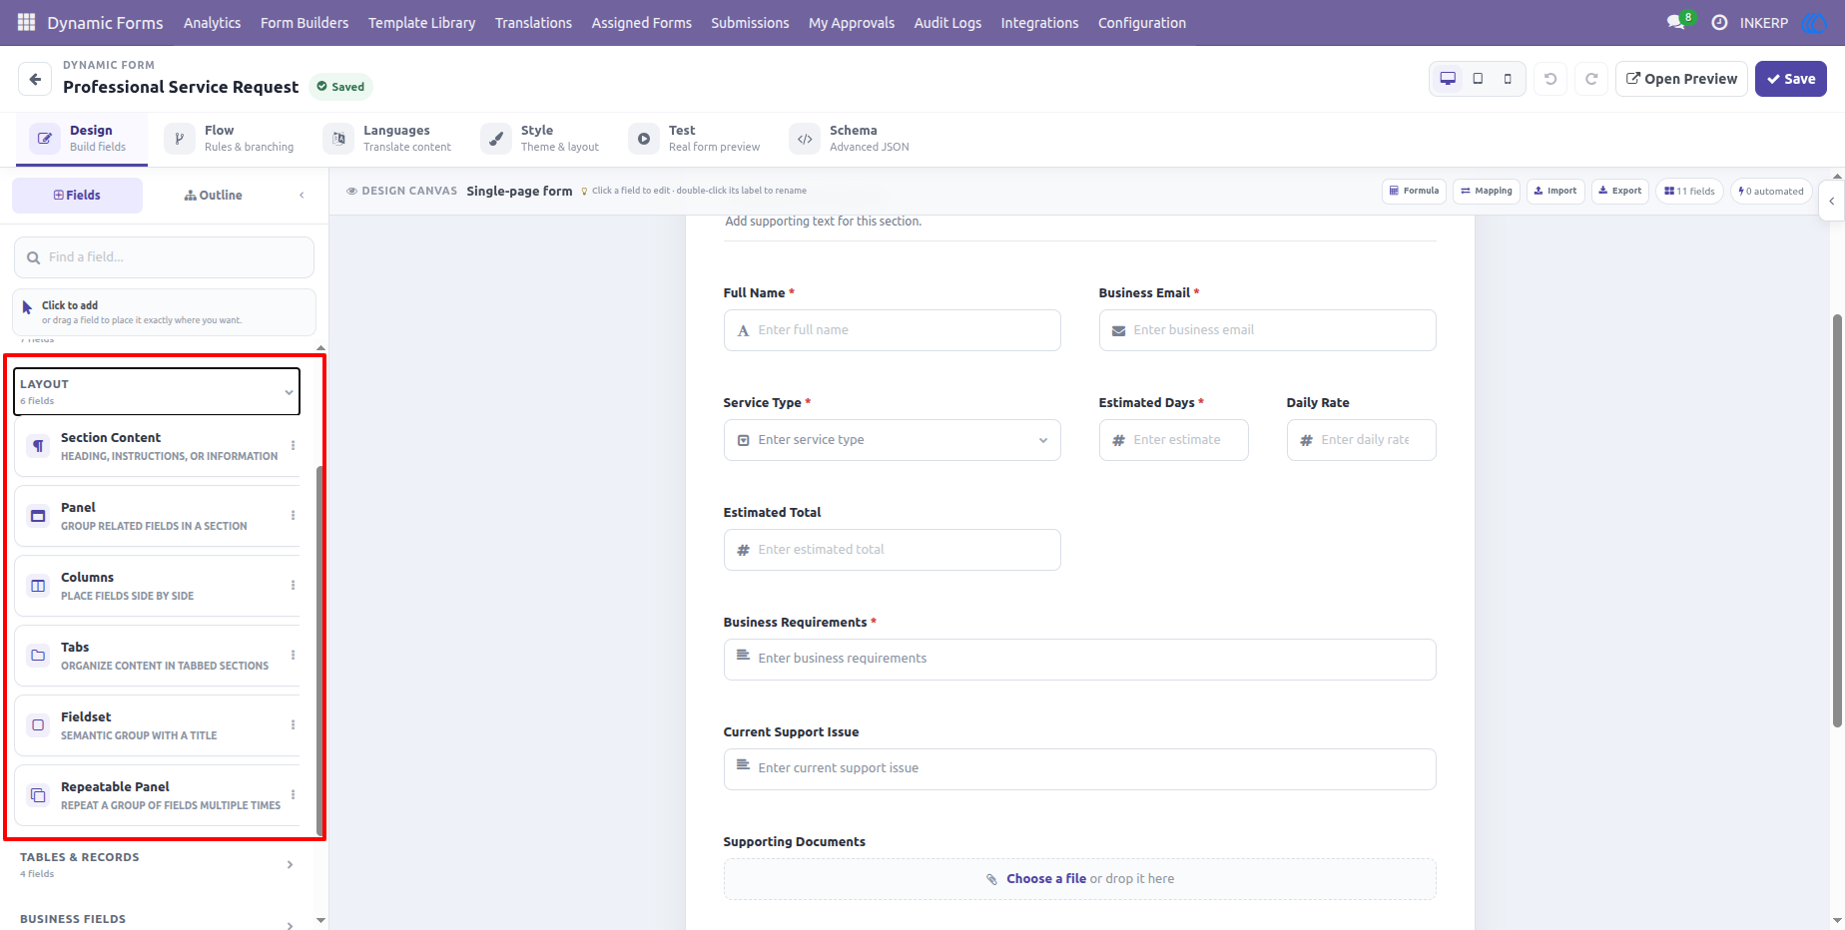Image resolution: width=1845 pixels, height=930 pixels.
Task: Click the canvas vertical scrollbar
Action: point(1837,521)
